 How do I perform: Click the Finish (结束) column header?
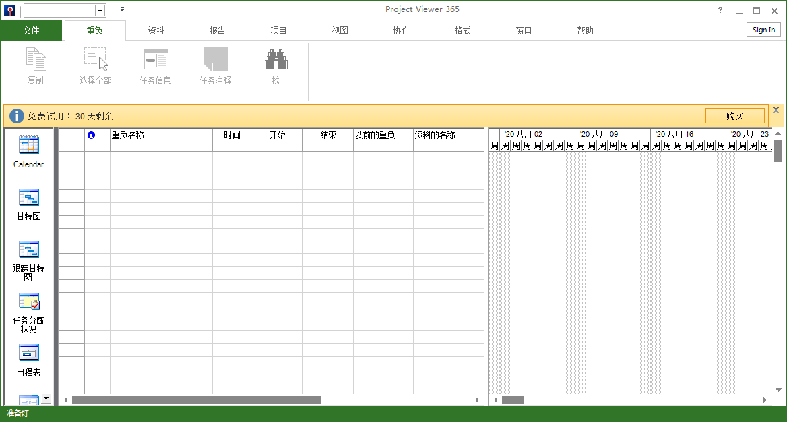(327, 140)
